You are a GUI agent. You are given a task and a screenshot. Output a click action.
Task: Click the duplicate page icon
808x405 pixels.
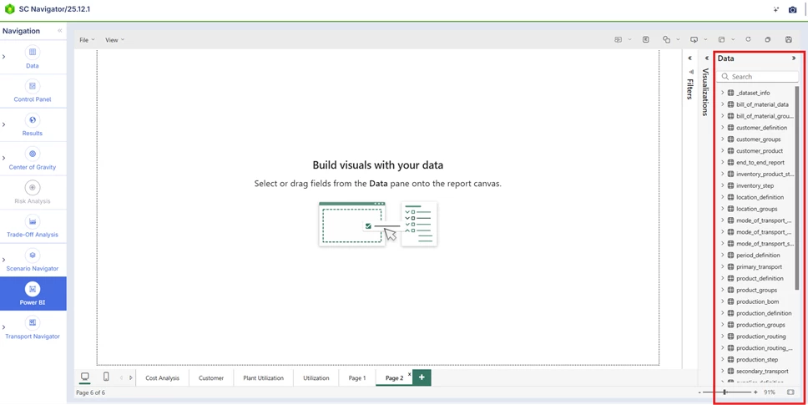[768, 40]
